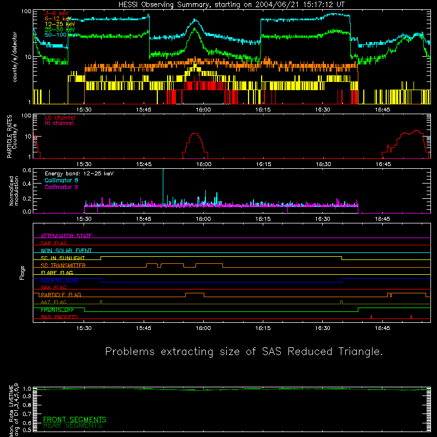Image resolution: width=437 pixels, height=437 pixels.
Task: Click the 15:30 tick label under count rates plot
Action: pos(84,110)
